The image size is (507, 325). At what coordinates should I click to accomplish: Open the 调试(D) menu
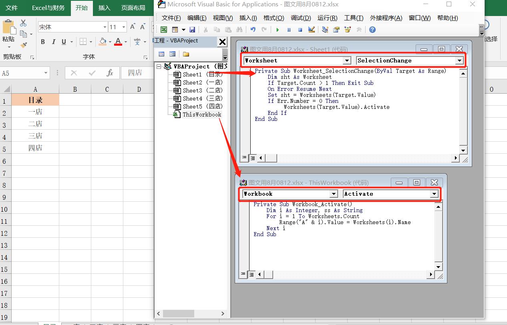[x=300, y=18]
